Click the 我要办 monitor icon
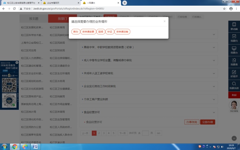The image size is (240, 150). point(234,50)
